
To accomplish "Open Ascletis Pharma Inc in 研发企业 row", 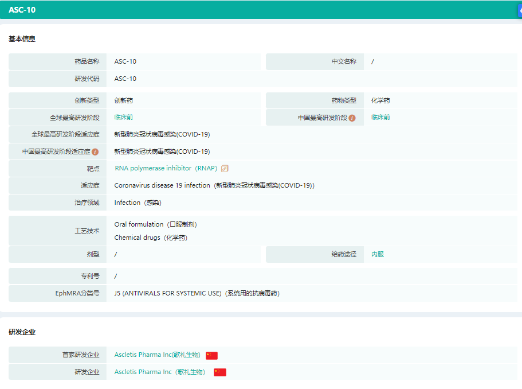I will 159,372.
